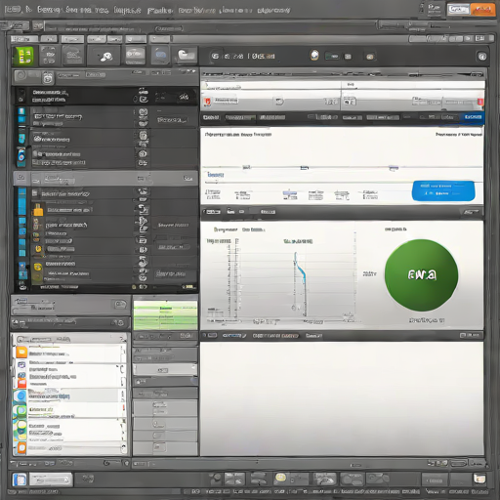Expand the gray section header in the left panel's middle
Screen dimensions: 500x500
click(x=105, y=178)
